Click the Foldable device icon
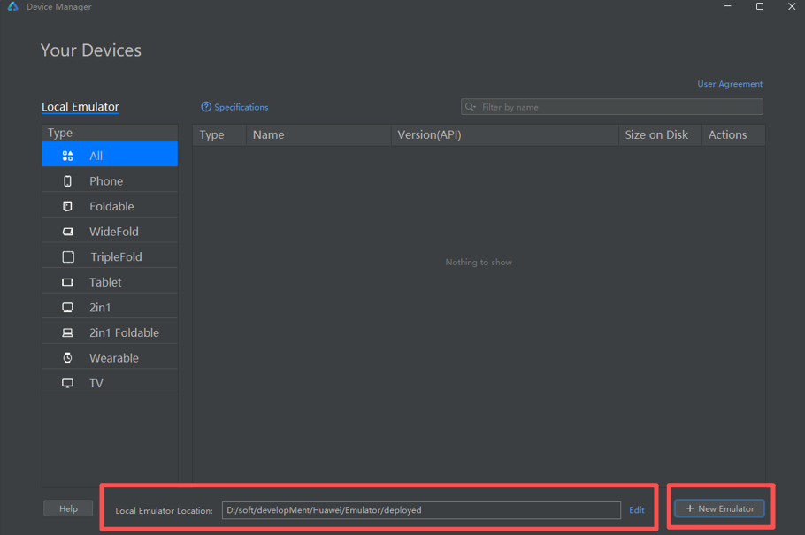 [x=67, y=206]
